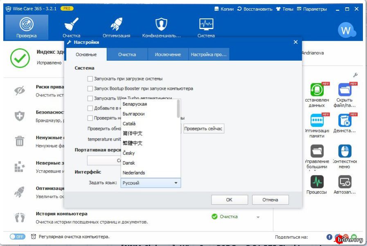The image size is (367, 246).
Task: Launch the Процессы process monitor icon
Action: (x=317, y=182)
